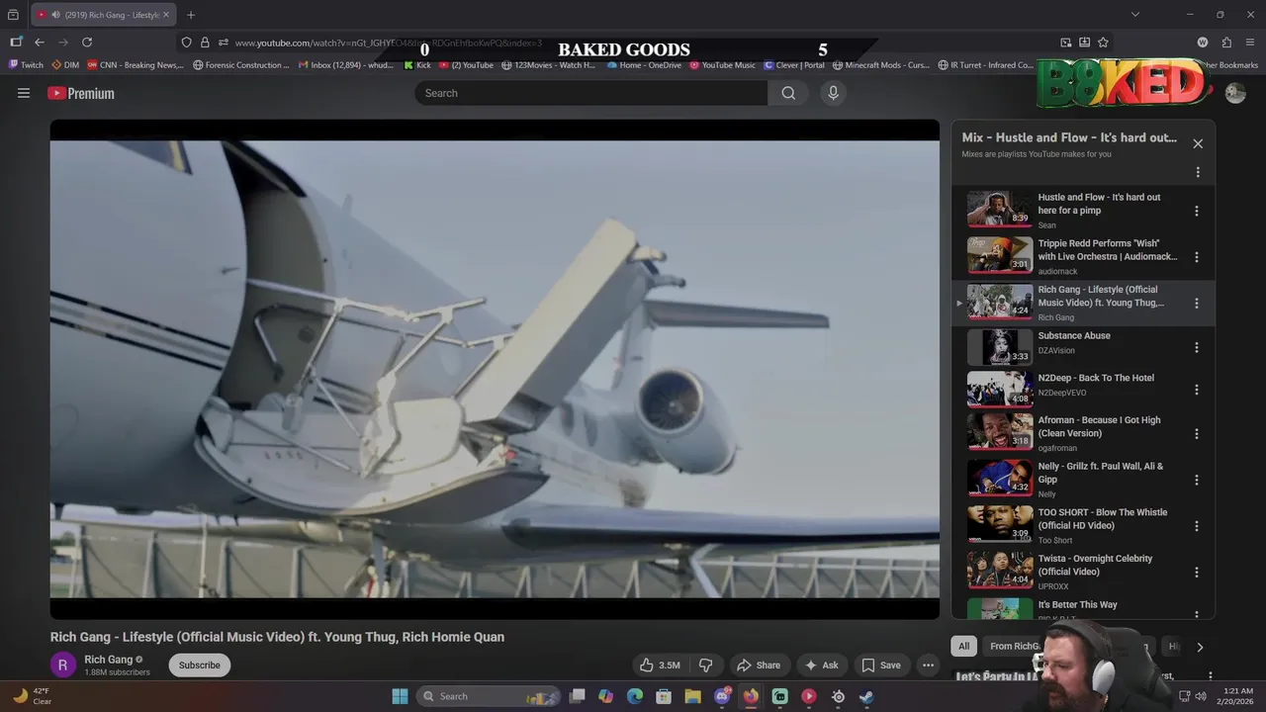Image resolution: width=1266 pixels, height=712 pixels.
Task: Go to YouTube Premium home logo
Action: pos(81,93)
